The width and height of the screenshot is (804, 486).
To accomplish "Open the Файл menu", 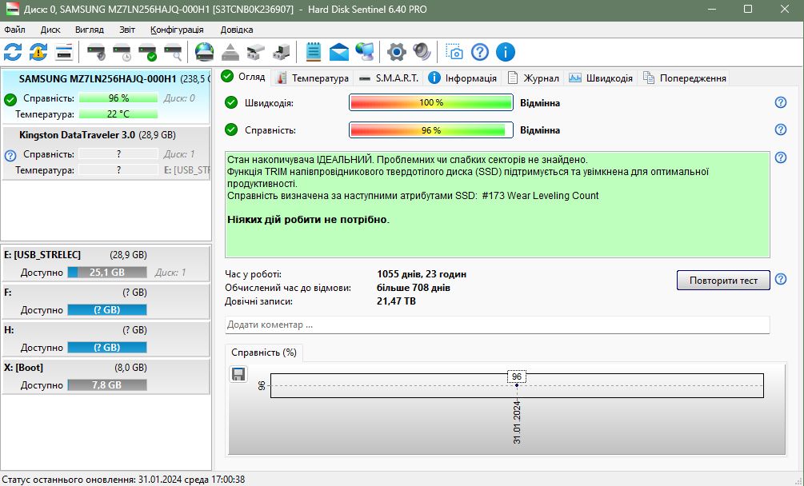I will coord(14,30).
